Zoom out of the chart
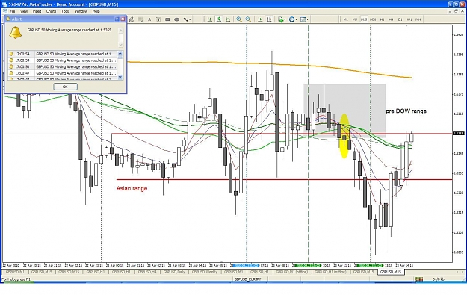Image resolution: width=467 pixels, height=295 pixels. pyautogui.click(x=248, y=19)
